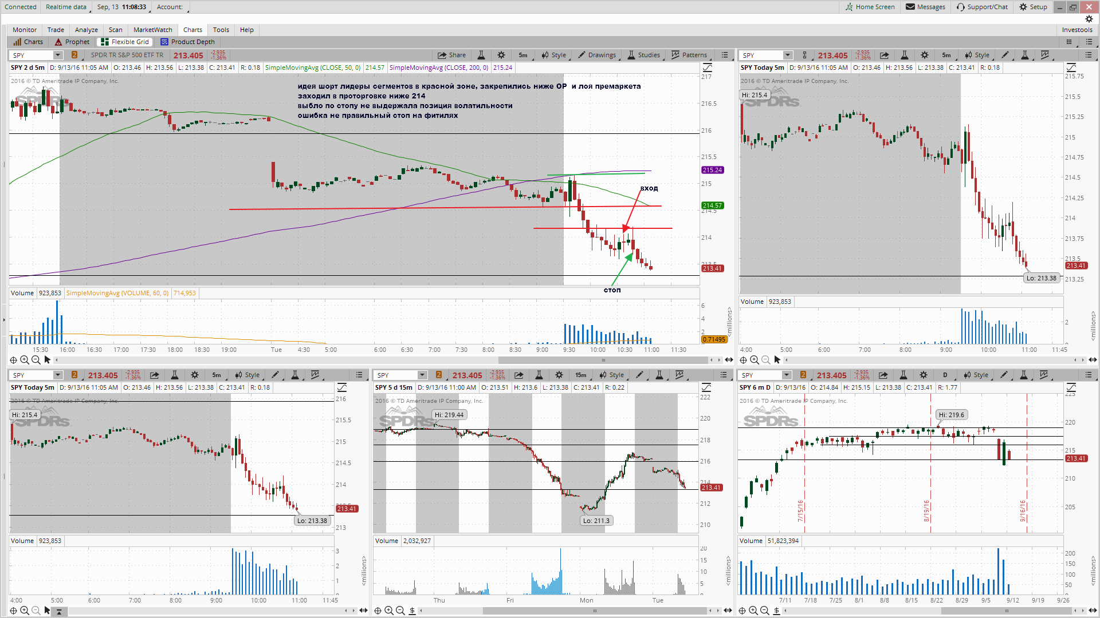Open Support/Chat

(x=982, y=7)
